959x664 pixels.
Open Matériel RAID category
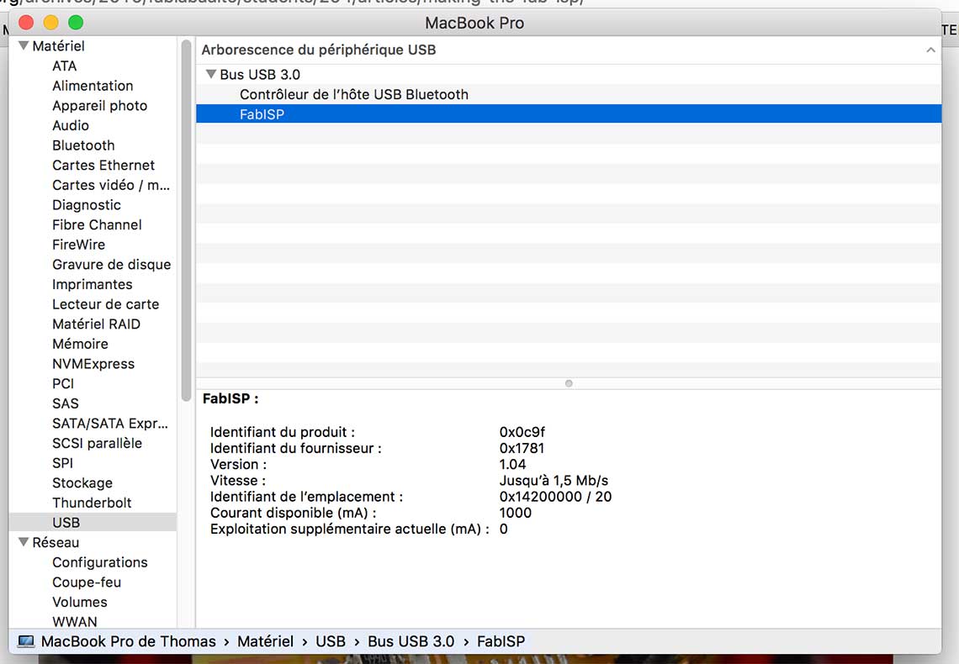pyautogui.click(x=96, y=324)
